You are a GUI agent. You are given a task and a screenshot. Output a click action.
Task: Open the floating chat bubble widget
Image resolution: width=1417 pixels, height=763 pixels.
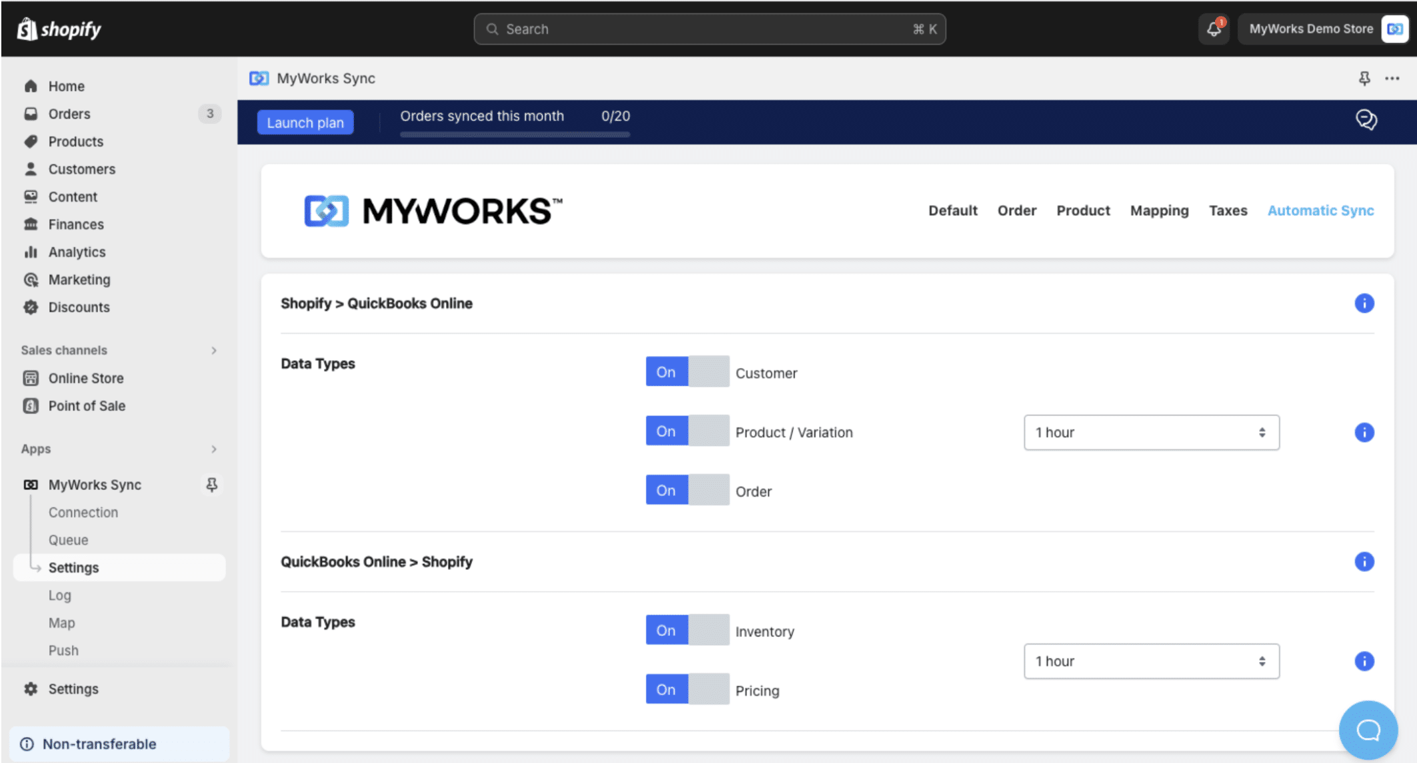coord(1368,730)
